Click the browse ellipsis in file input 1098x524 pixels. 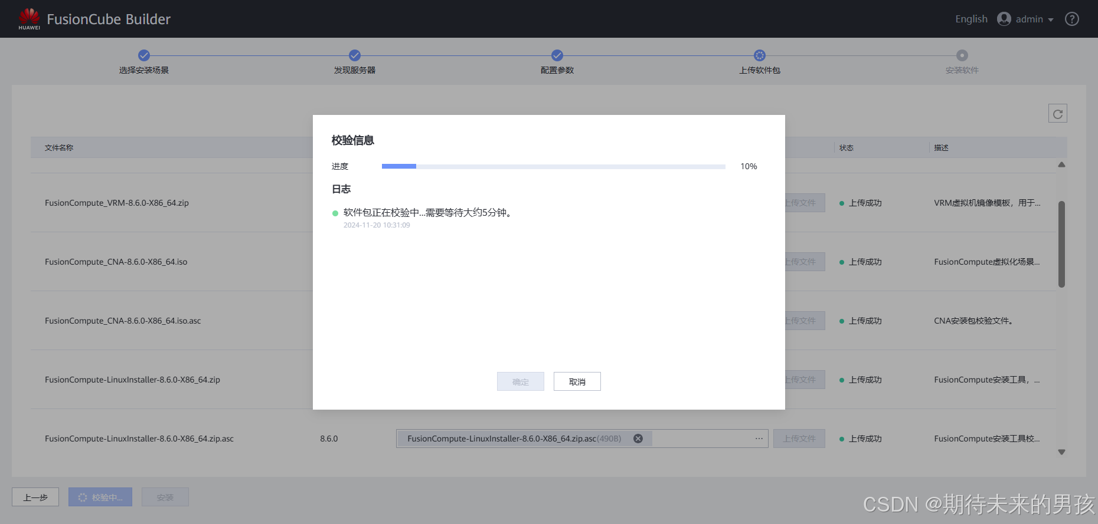pos(759,439)
